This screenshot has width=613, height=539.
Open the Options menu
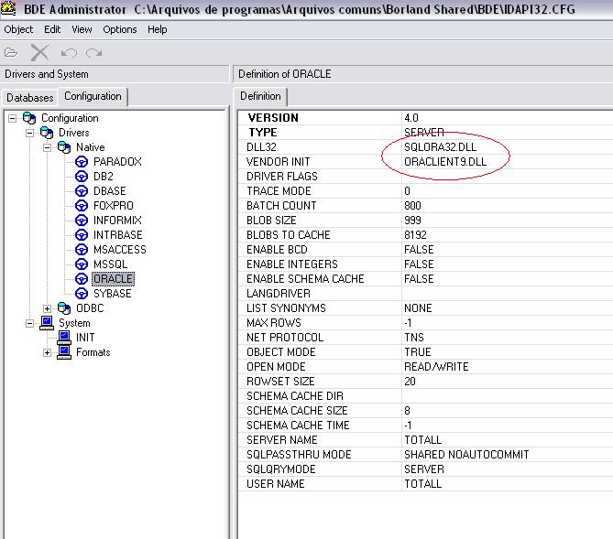[x=119, y=29]
